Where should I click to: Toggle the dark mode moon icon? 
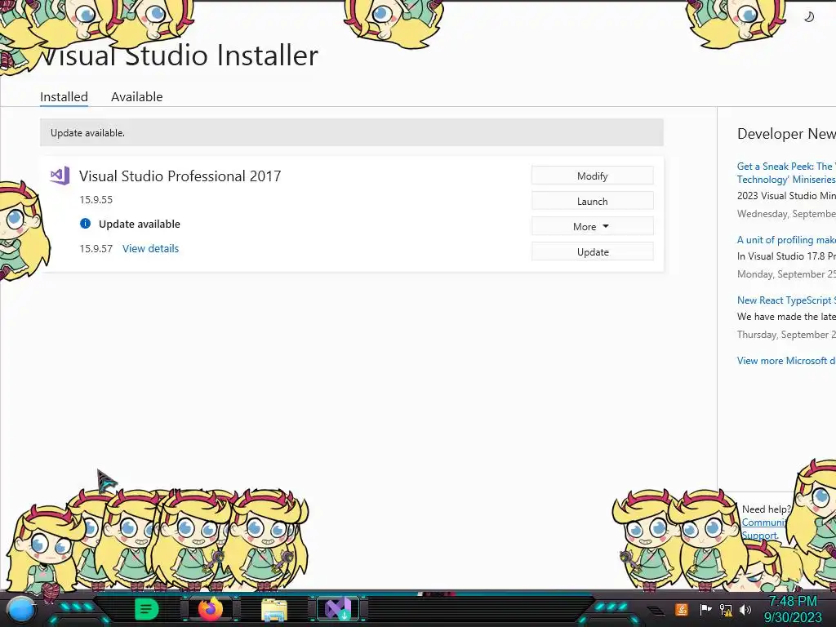point(809,17)
